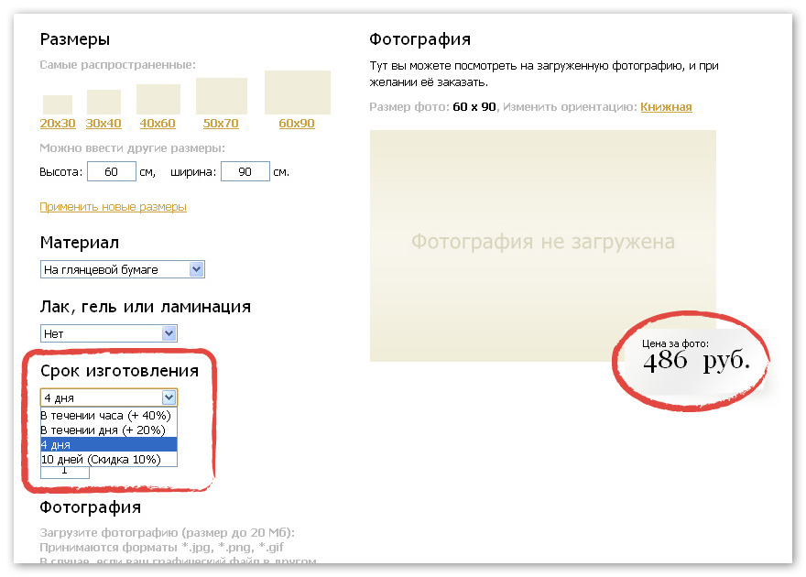Click the 60x90 size link
This screenshot has height=577, width=806.
point(297,124)
